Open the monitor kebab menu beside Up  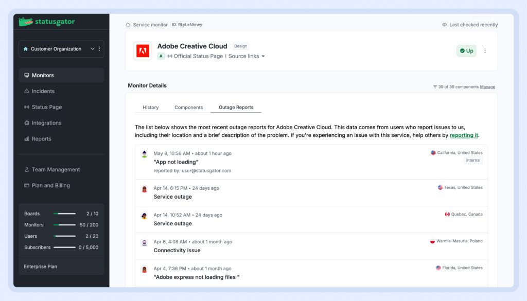[x=485, y=51]
